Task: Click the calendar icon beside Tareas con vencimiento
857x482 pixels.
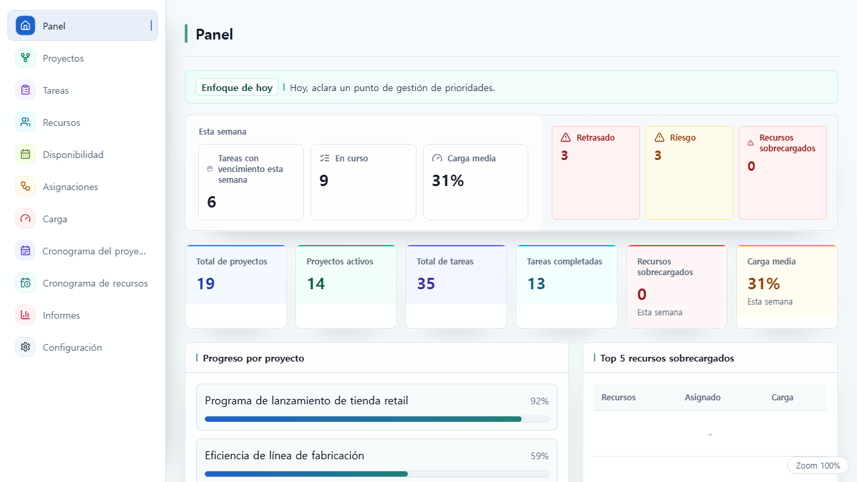Action: pyautogui.click(x=210, y=169)
